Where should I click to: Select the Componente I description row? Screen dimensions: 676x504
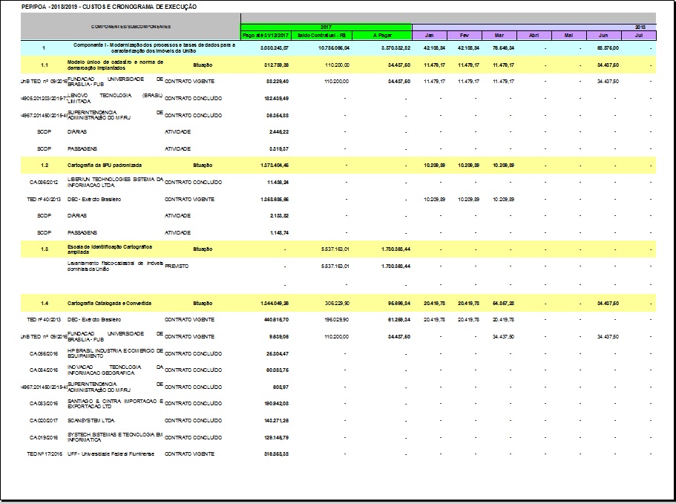tap(154, 48)
